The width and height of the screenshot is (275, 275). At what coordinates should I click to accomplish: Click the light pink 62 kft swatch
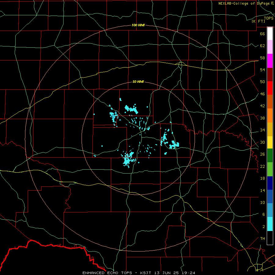[x=270, y=47]
